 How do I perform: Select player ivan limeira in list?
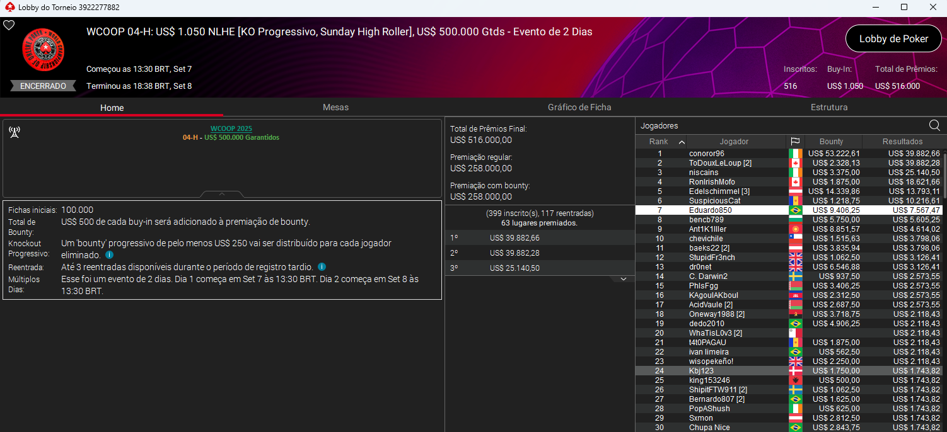pyautogui.click(x=788, y=352)
